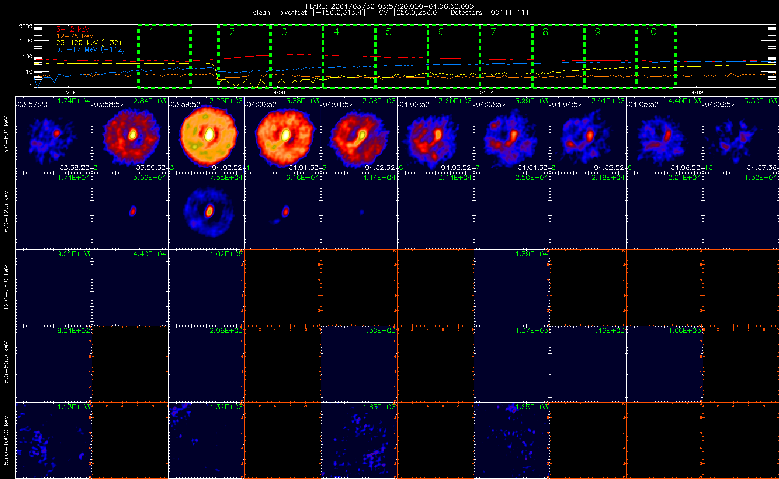
Task: Click the '1.02E+05' peak value
Action: 227,254
